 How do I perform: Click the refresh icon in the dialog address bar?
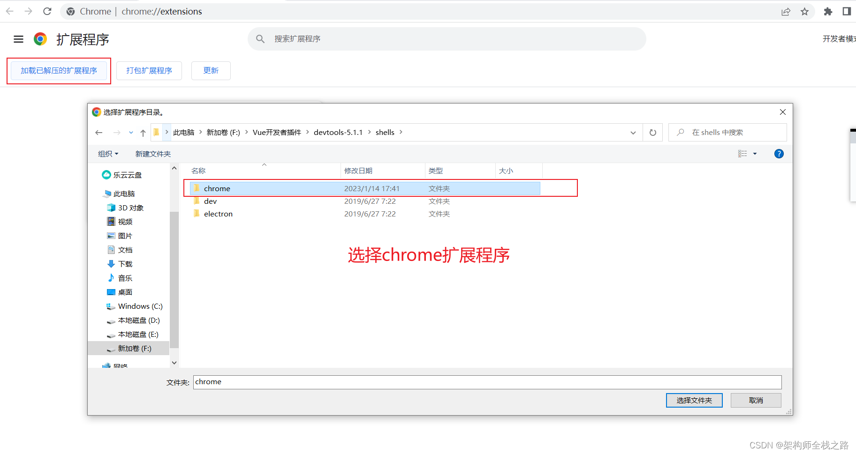coord(652,132)
